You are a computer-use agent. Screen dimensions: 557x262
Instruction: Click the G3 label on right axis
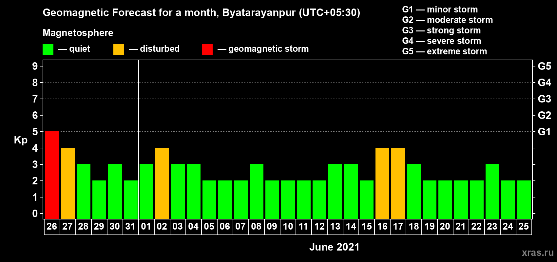[x=545, y=99]
